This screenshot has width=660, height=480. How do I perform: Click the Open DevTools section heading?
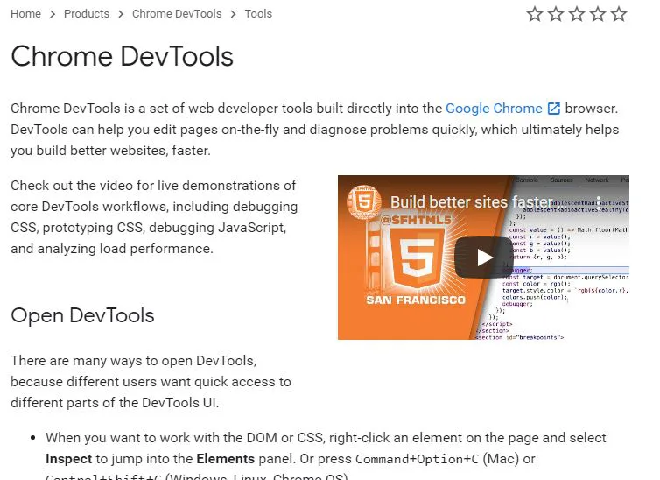click(82, 315)
